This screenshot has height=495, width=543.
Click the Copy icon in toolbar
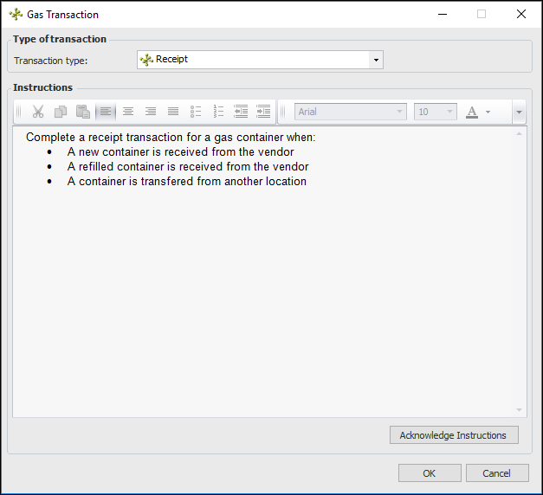61,112
